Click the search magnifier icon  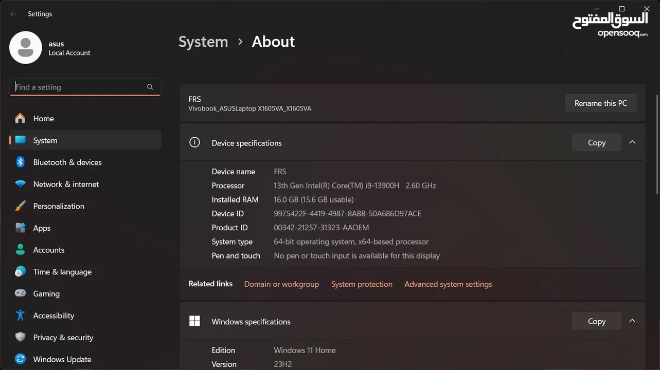150,87
